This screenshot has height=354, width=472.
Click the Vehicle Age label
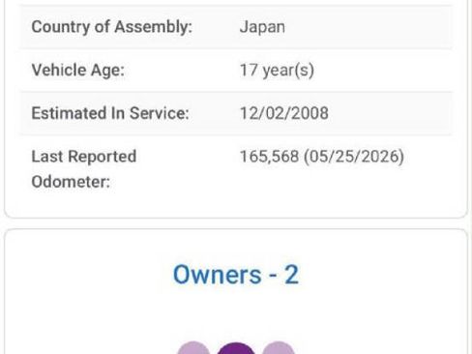tap(77, 70)
